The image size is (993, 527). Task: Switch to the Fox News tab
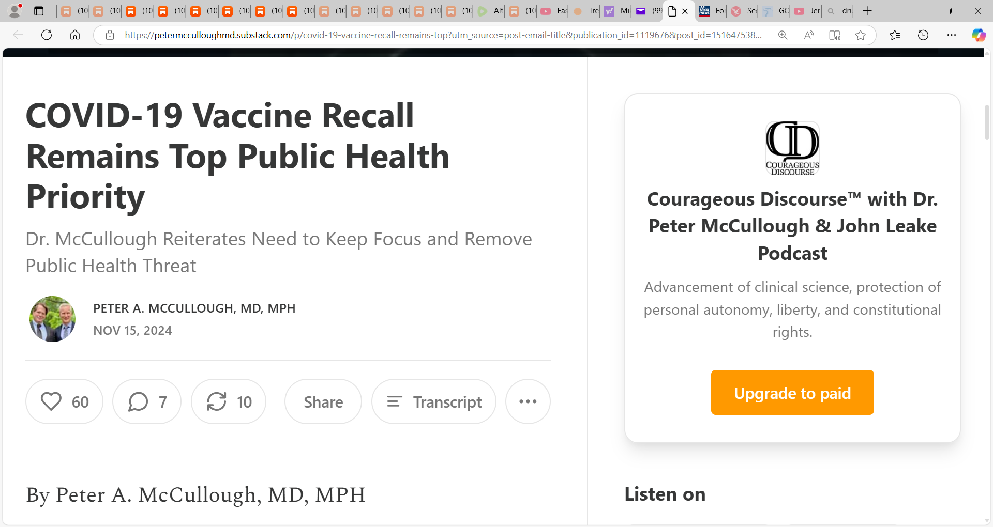coord(712,11)
